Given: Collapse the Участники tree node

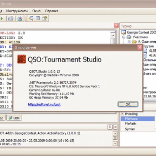Looking at the screenshot, I should [124, 37].
